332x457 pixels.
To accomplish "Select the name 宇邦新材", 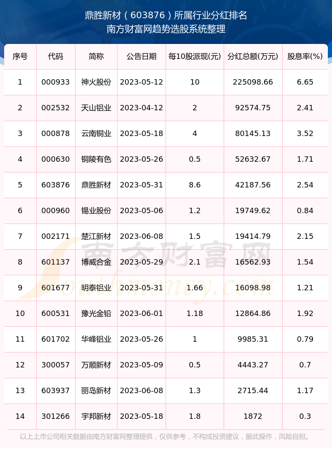I will 96,416.
